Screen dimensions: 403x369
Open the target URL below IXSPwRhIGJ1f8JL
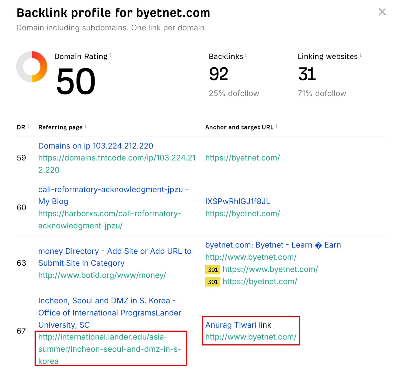pos(243,213)
